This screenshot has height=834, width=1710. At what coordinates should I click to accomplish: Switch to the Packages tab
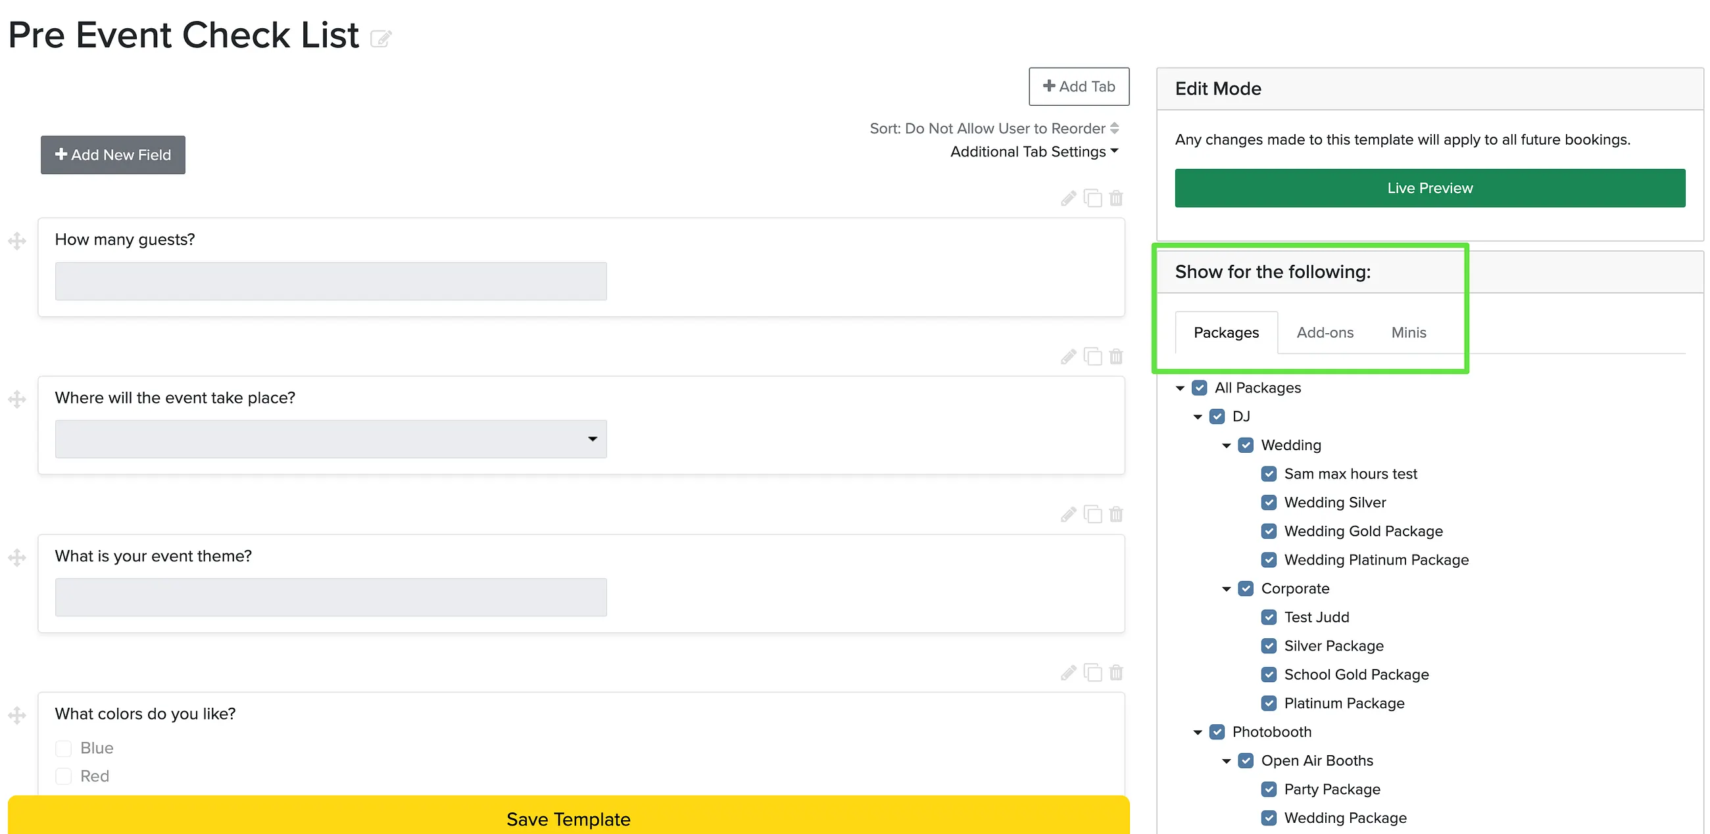tap(1226, 333)
